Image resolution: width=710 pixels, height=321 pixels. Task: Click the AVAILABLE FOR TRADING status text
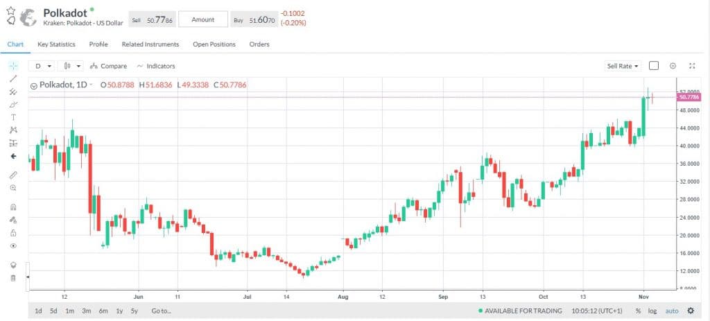click(523, 311)
